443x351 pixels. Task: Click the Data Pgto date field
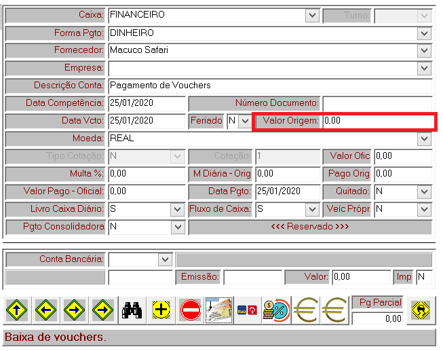click(x=288, y=191)
